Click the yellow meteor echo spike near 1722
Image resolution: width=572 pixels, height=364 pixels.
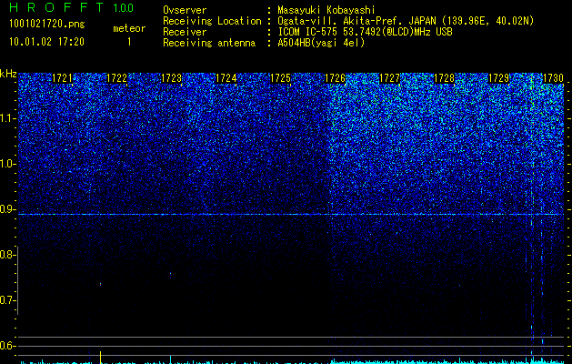tap(100, 357)
